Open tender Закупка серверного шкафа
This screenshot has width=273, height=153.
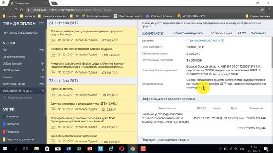point(92,107)
